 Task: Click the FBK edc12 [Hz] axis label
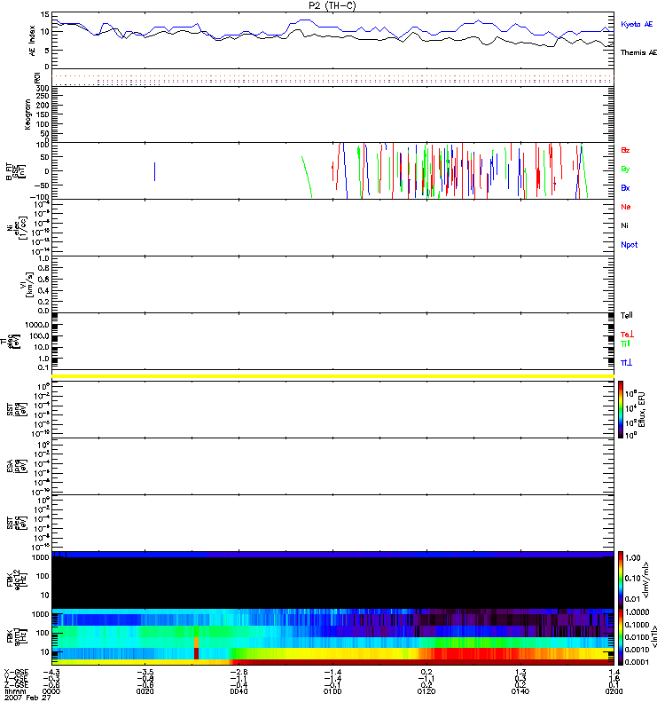pyautogui.click(x=17, y=580)
